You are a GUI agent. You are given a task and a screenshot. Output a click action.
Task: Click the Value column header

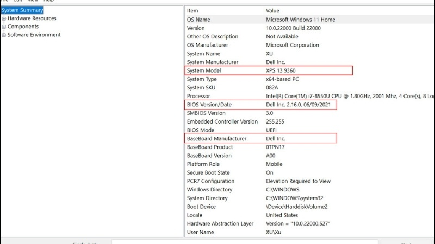(x=349, y=11)
